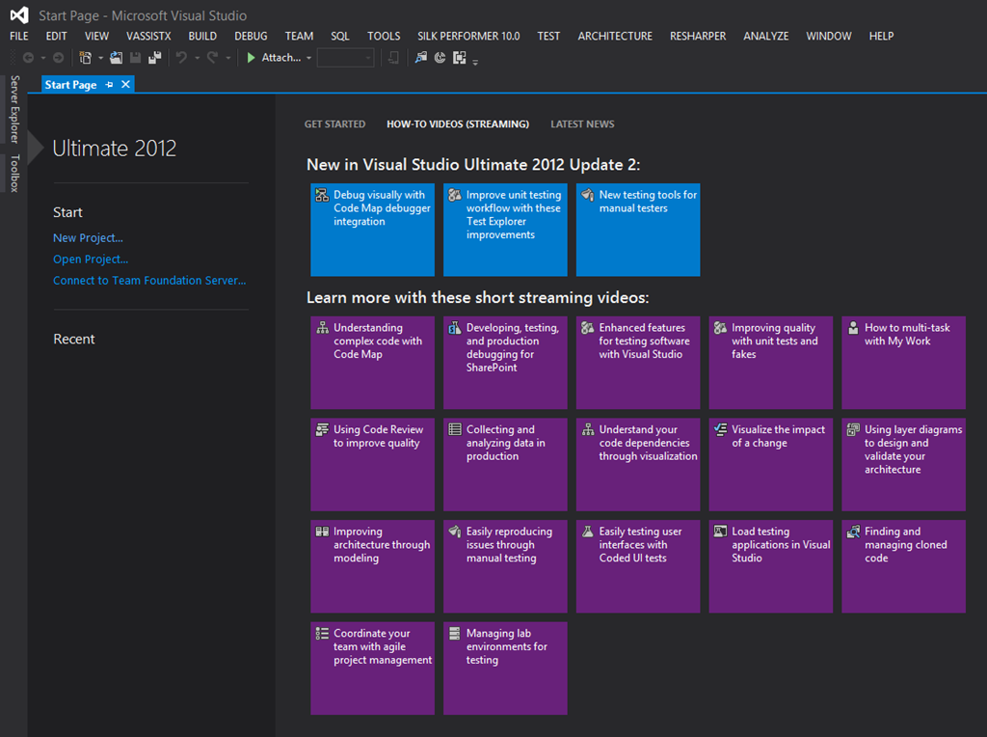Open the Debug visually with Code Map tile

(x=372, y=230)
